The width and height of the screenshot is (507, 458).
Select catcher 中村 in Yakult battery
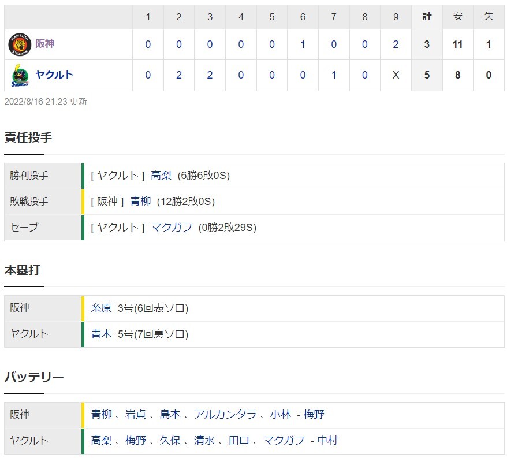pos(327,440)
